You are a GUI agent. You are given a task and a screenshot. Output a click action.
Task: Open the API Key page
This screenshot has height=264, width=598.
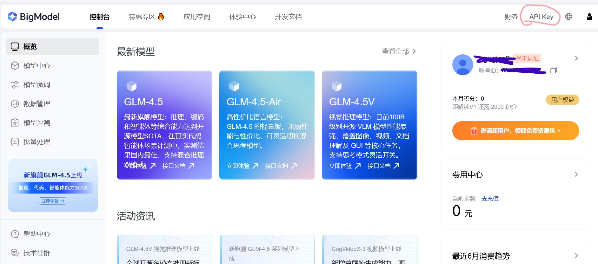(x=541, y=17)
